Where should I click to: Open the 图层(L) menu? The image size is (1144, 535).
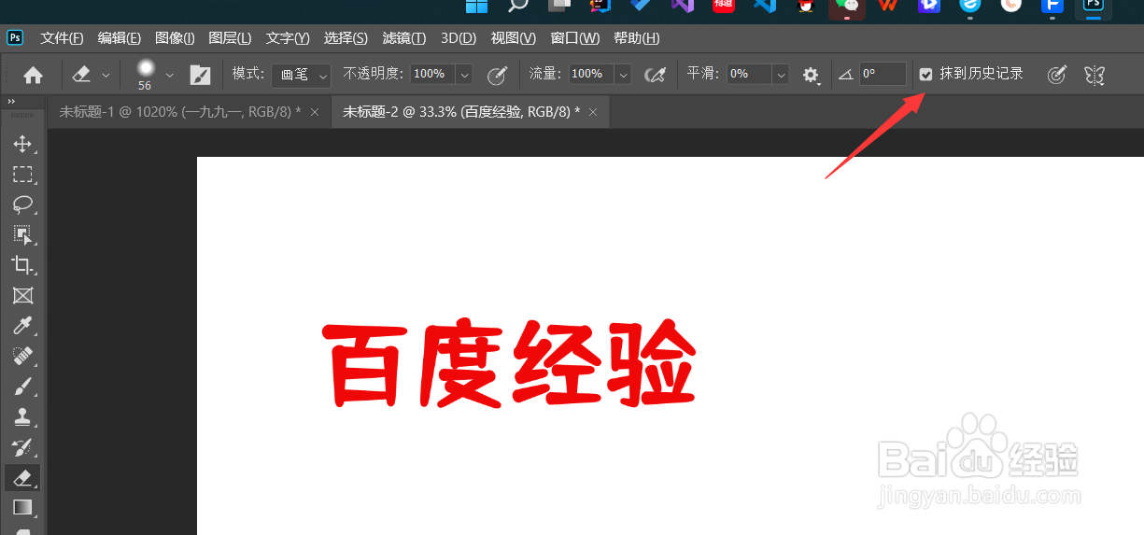click(230, 38)
